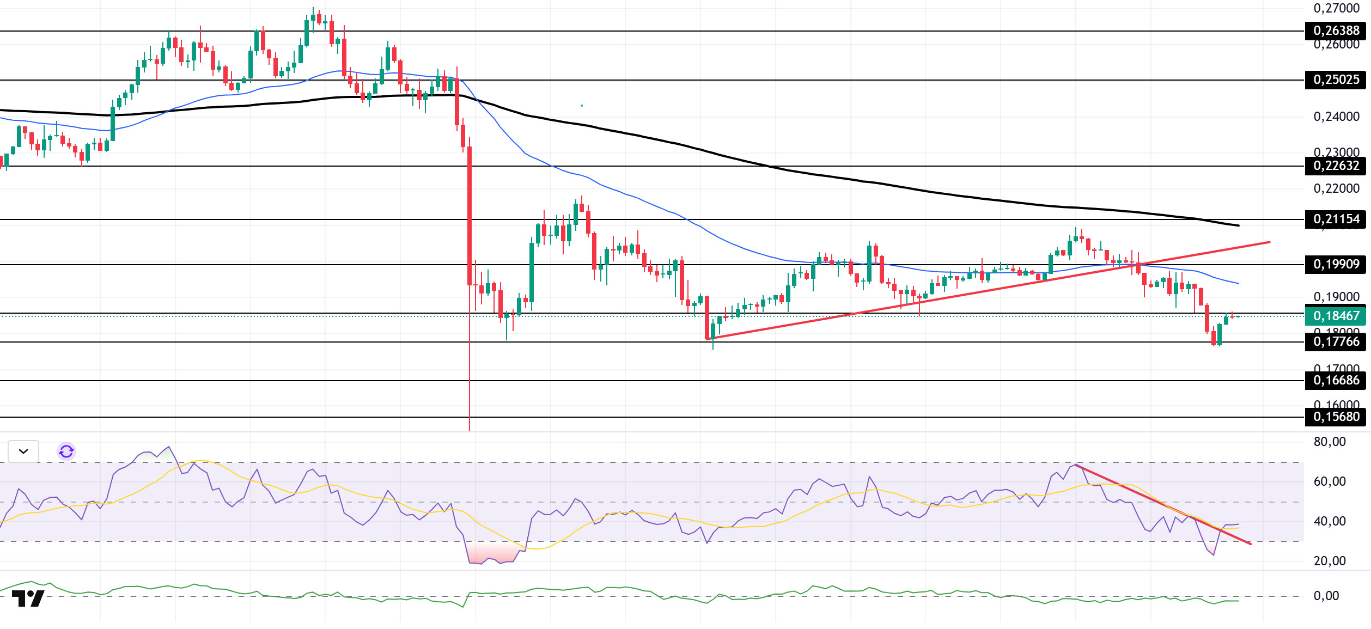
Task: Click the green current price label 0,18467
Action: pyautogui.click(x=1335, y=316)
